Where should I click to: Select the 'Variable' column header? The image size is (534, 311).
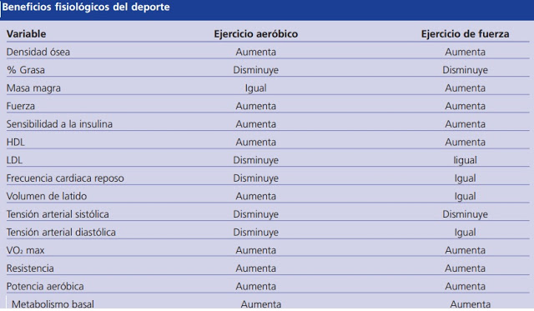[26, 34]
